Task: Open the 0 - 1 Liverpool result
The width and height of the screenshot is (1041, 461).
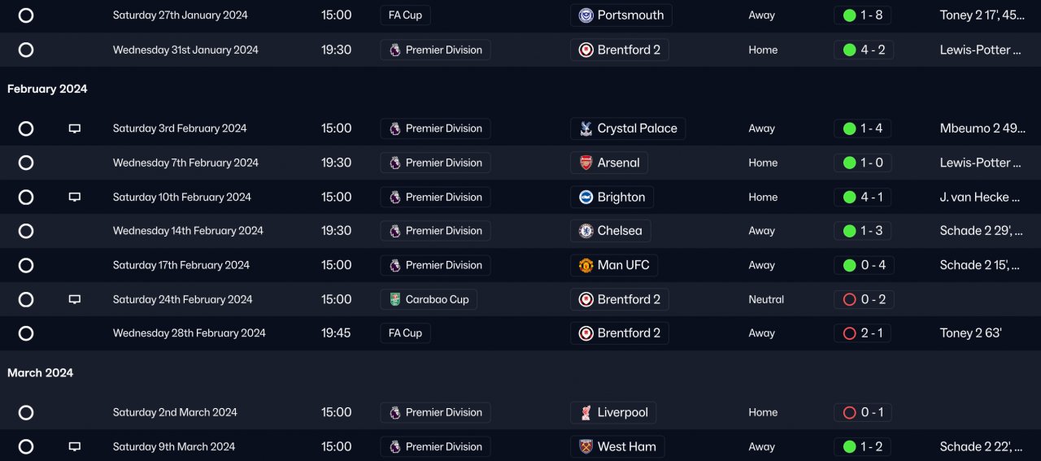Action: (x=863, y=412)
